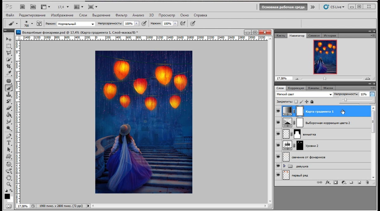Hide the Карта градиента 1 layer
The height and width of the screenshot is (211, 380).
[x=278, y=111]
